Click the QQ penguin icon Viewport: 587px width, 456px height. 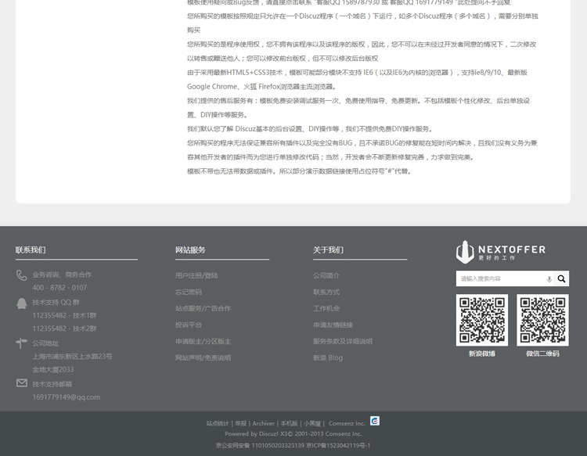point(21,303)
